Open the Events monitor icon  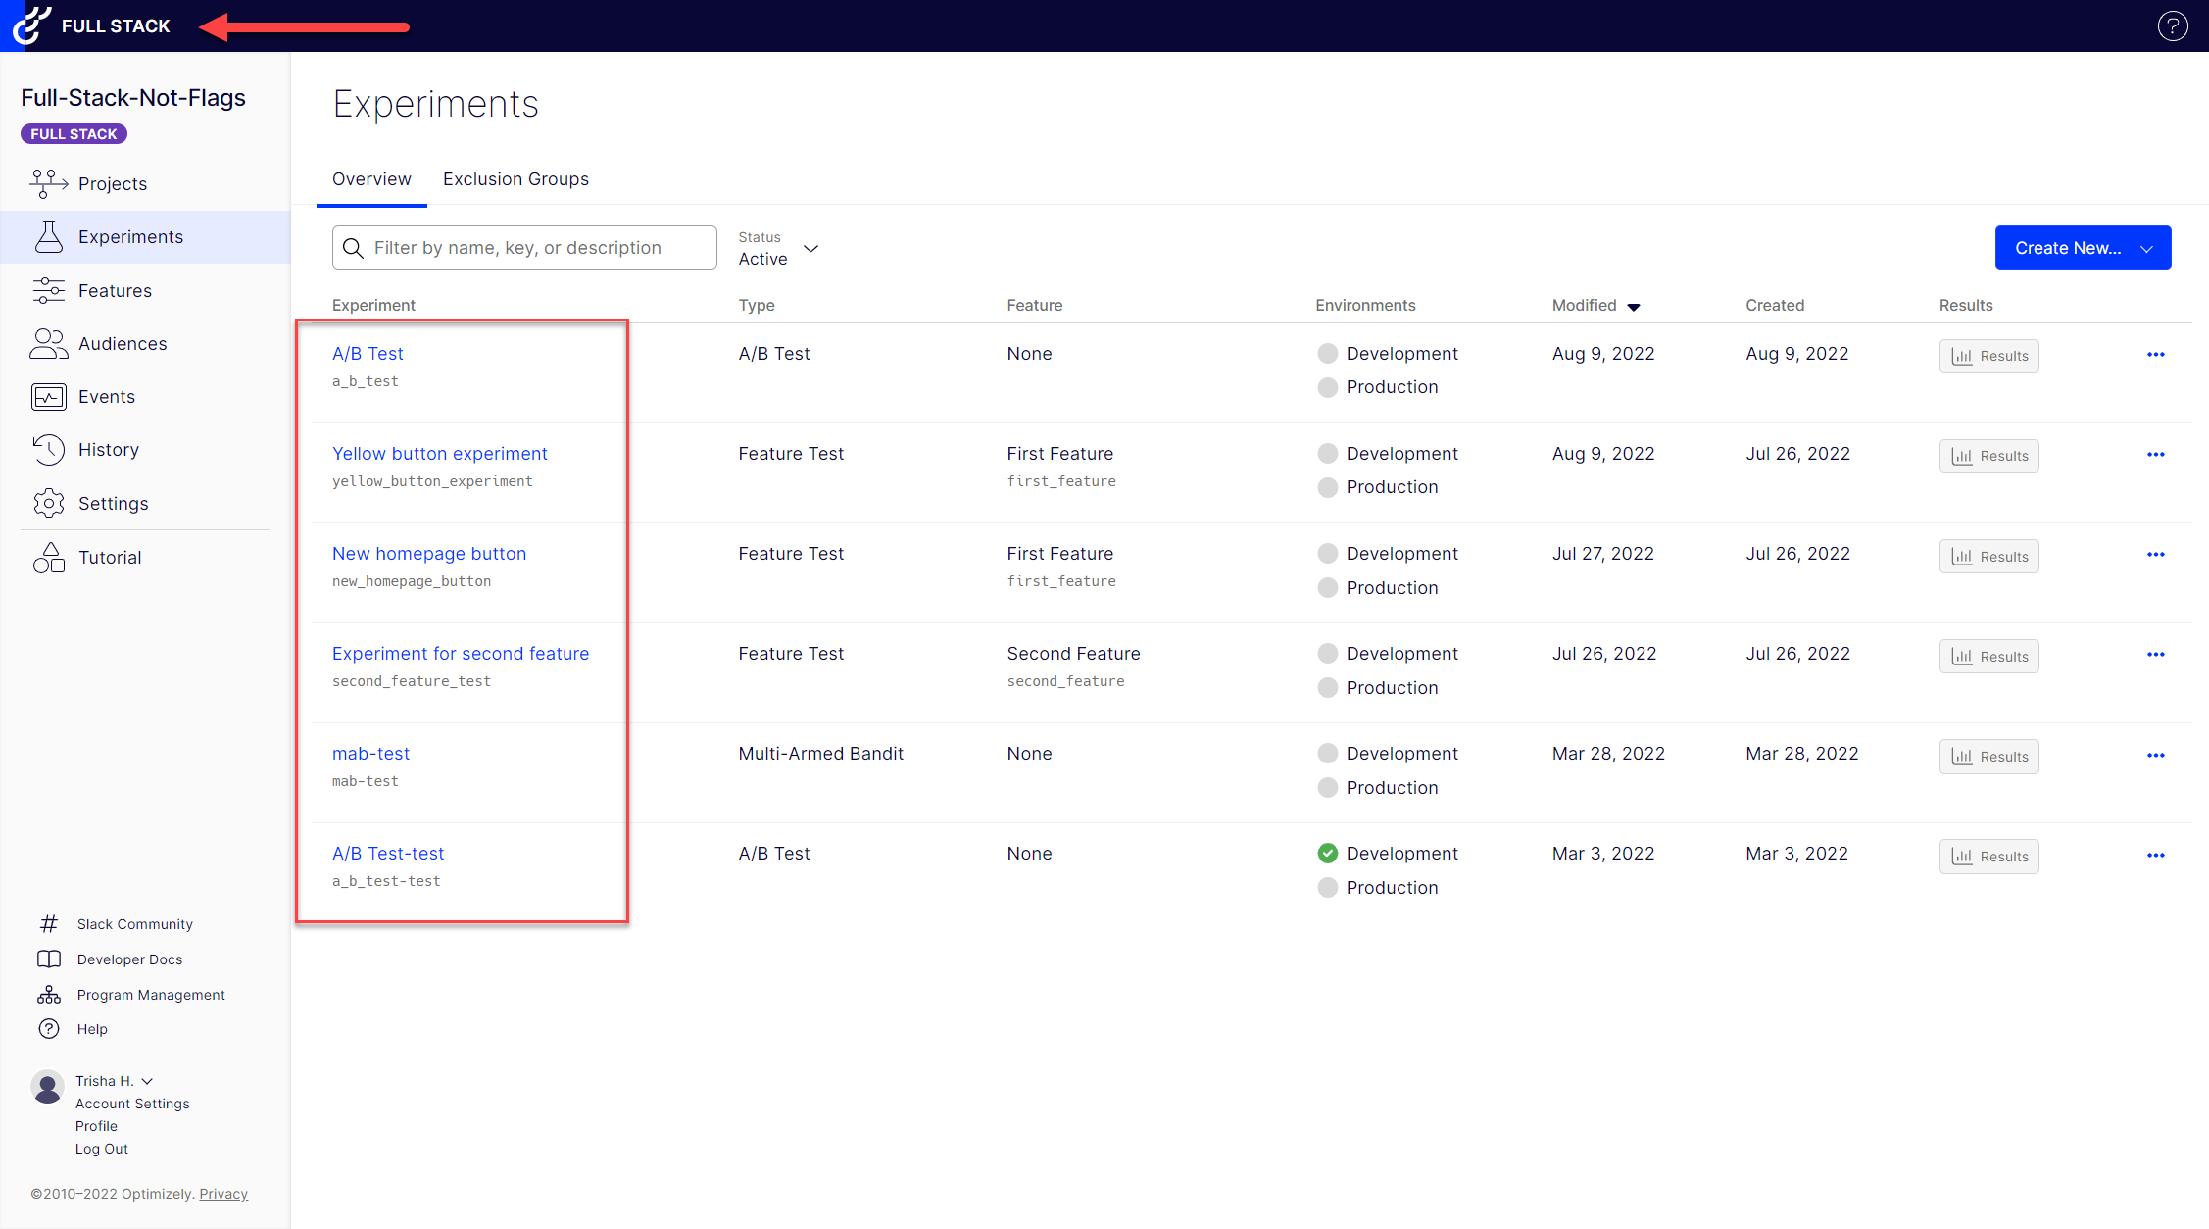(x=48, y=397)
